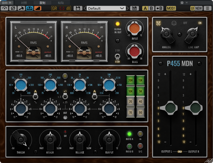The width and height of the screenshot is (213, 163).
Task: Toggle the blue meter gauge icon
Action: [29, 8]
